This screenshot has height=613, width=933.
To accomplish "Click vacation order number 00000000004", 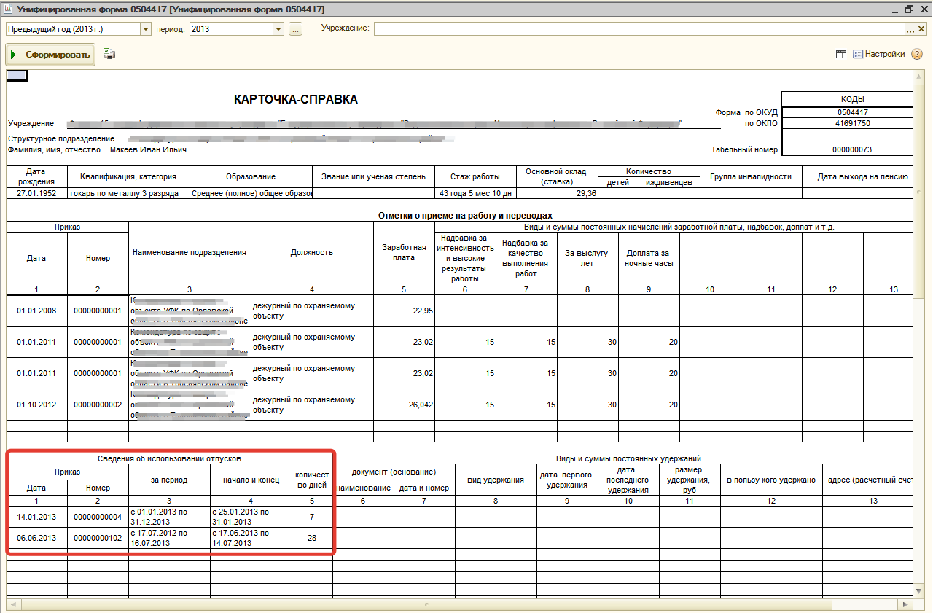I will (x=98, y=517).
